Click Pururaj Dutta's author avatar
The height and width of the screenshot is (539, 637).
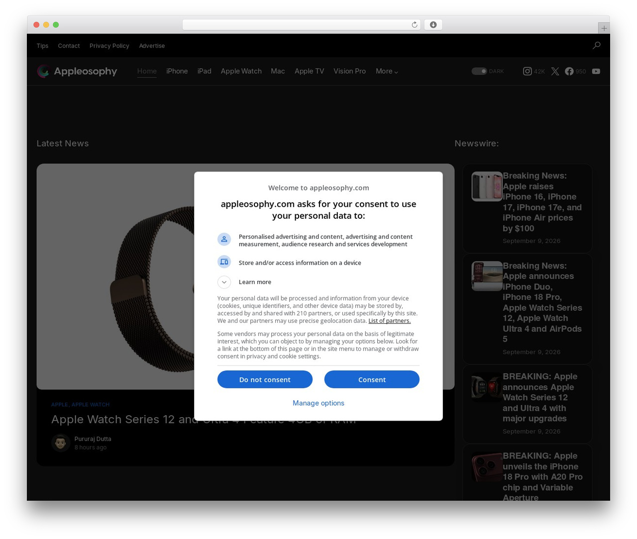click(x=61, y=443)
